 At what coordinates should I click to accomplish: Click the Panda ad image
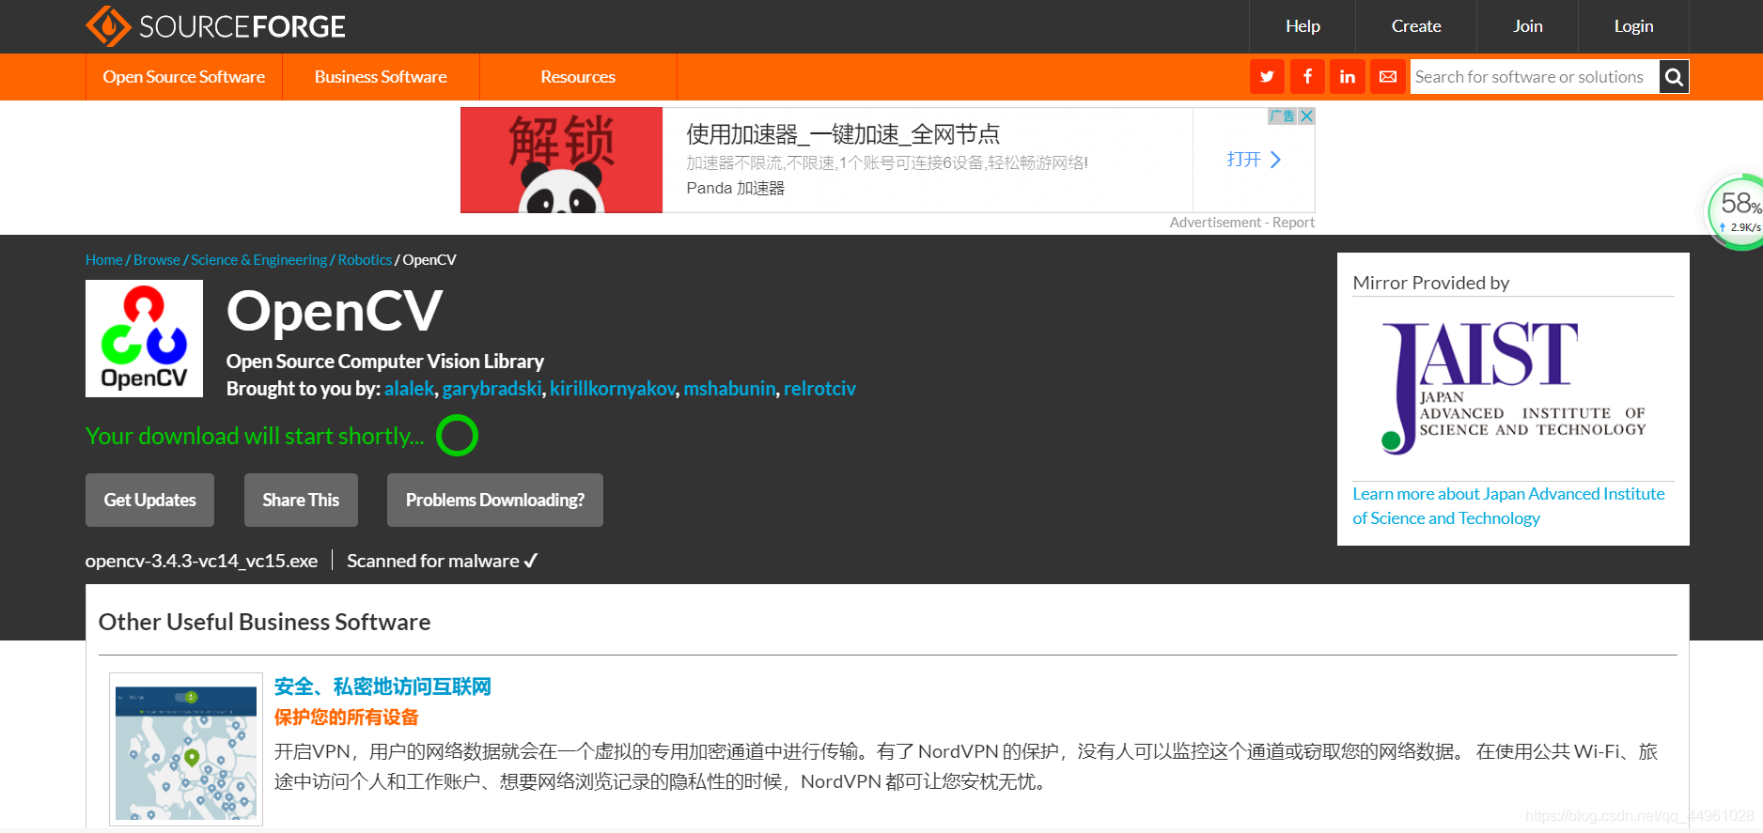[562, 160]
